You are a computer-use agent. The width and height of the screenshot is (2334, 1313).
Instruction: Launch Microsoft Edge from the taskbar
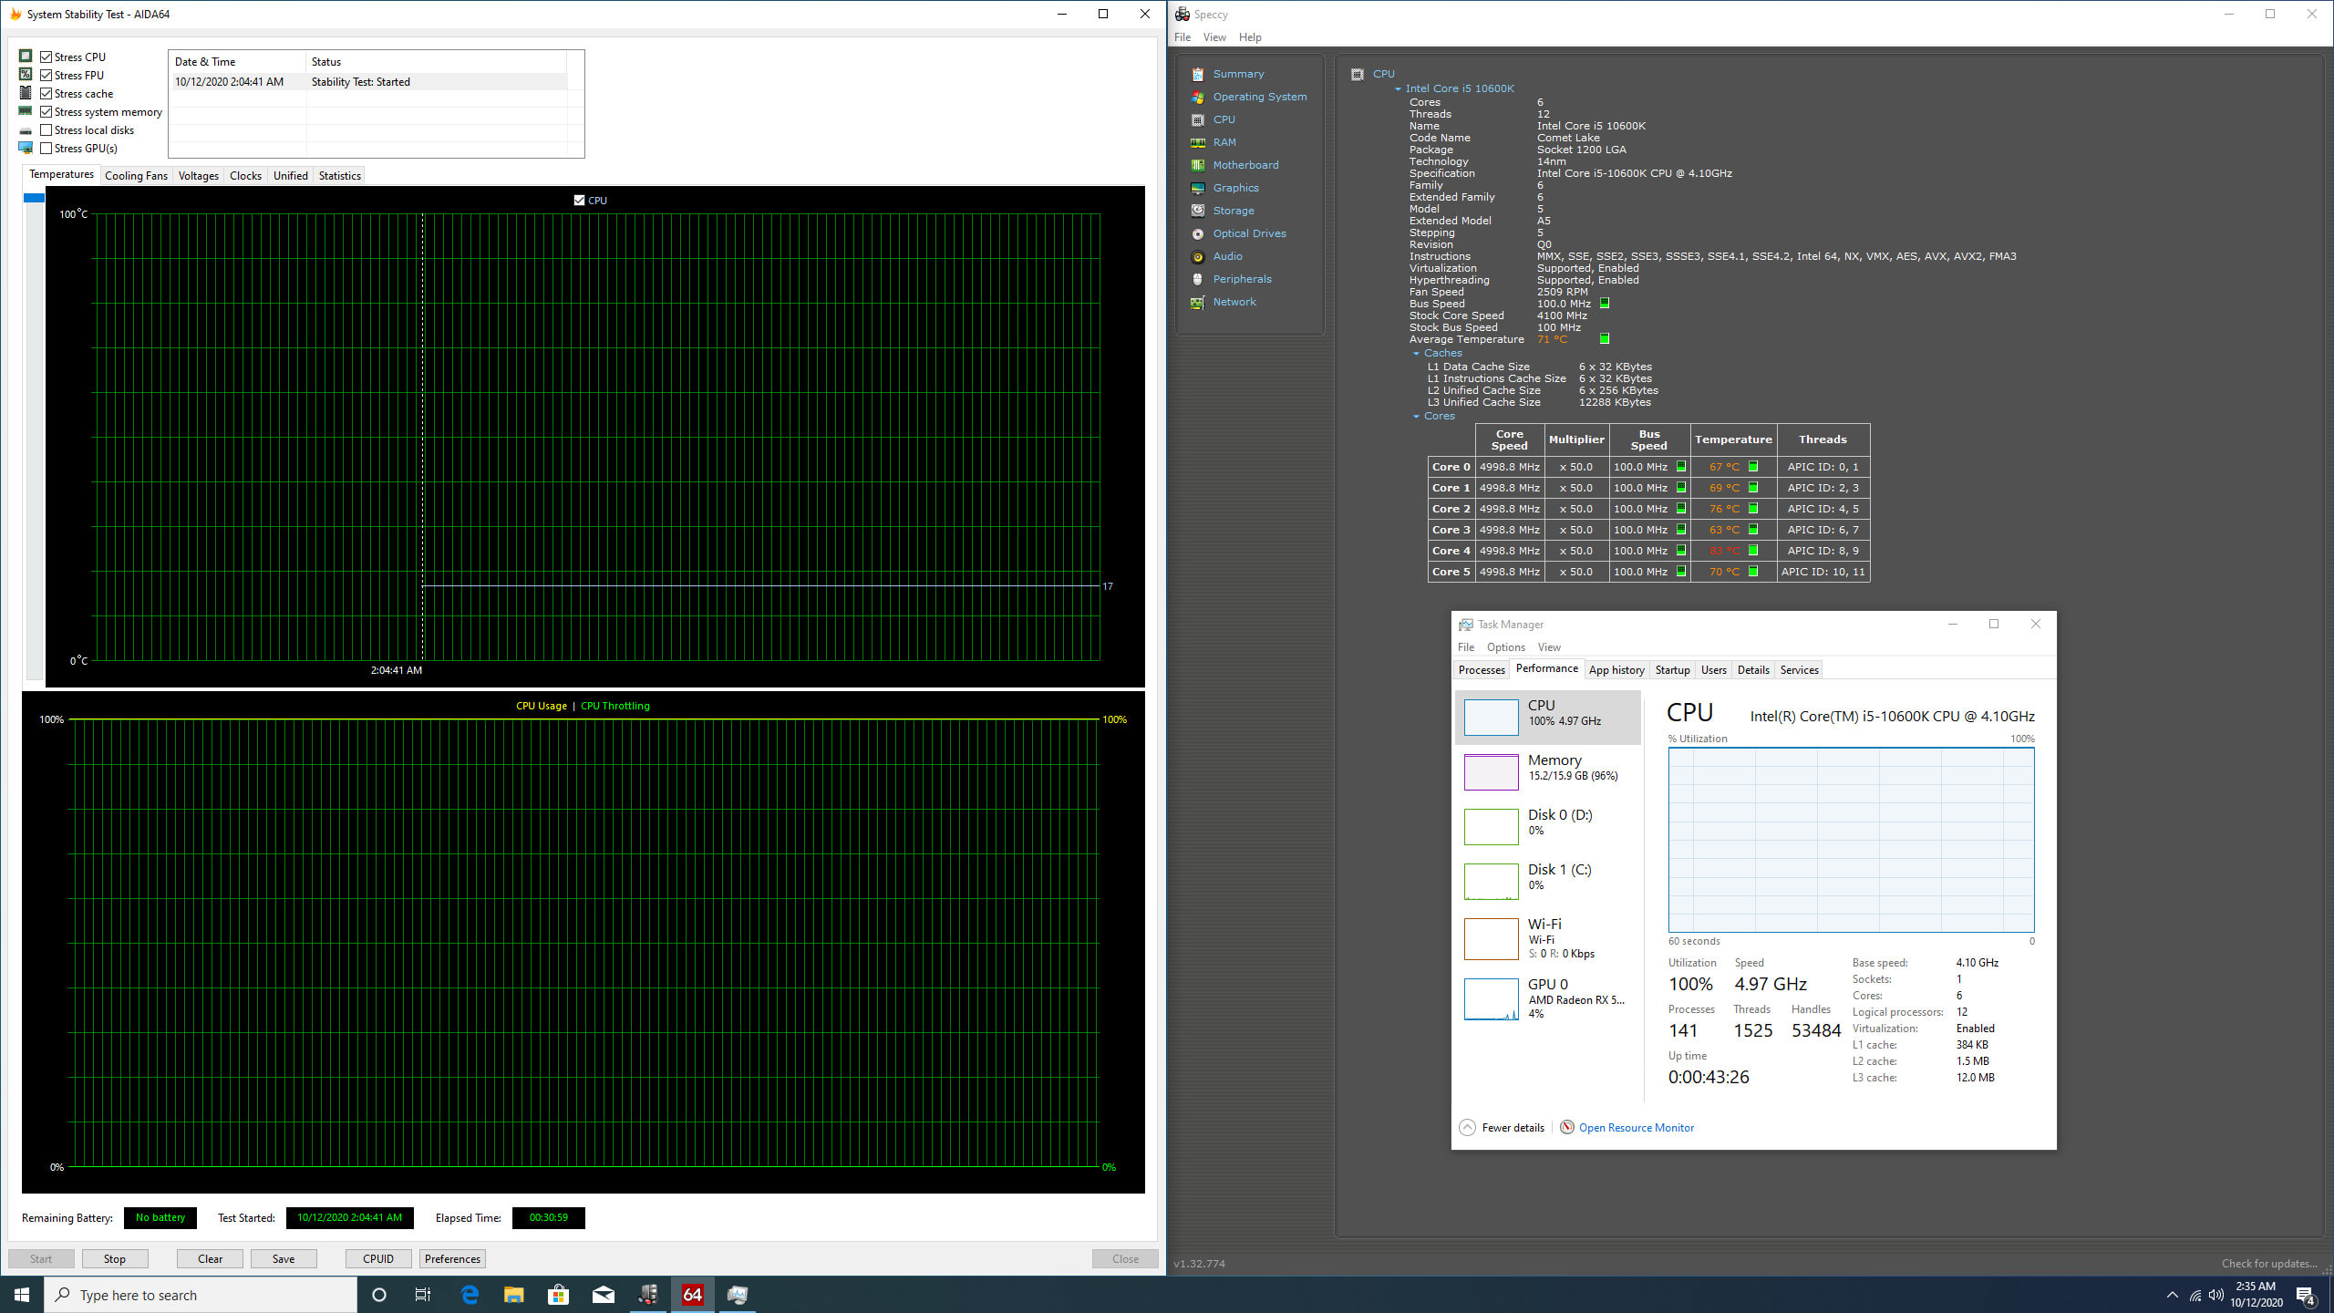tap(470, 1295)
